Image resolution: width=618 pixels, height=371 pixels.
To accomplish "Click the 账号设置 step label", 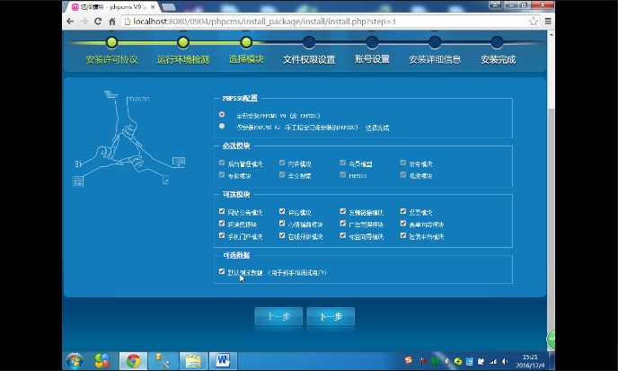I will [x=372, y=59].
